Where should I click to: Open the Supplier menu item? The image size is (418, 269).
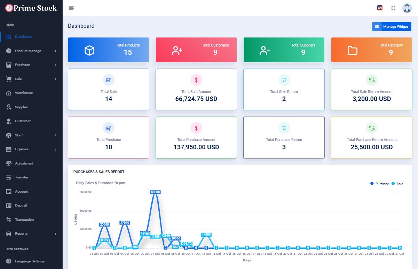(x=21, y=107)
